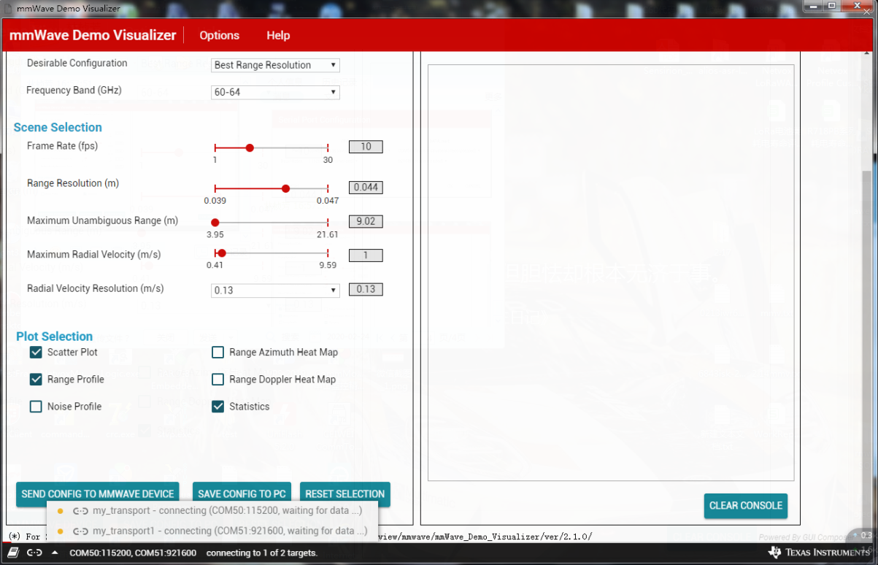Image resolution: width=878 pixels, height=565 pixels.
Task: Click the mmWave Demo Visualizer title
Action: click(x=93, y=35)
